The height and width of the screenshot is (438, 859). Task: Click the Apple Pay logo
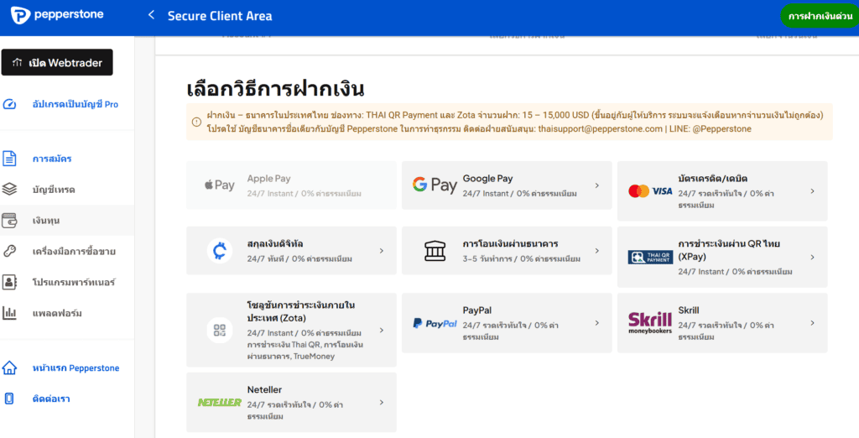click(x=220, y=185)
